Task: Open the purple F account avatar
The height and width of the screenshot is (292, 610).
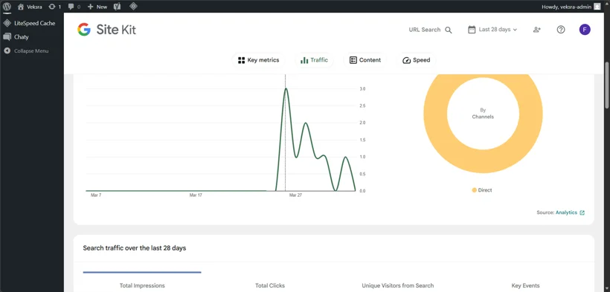Action: pyautogui.click(x=585, y=30)
